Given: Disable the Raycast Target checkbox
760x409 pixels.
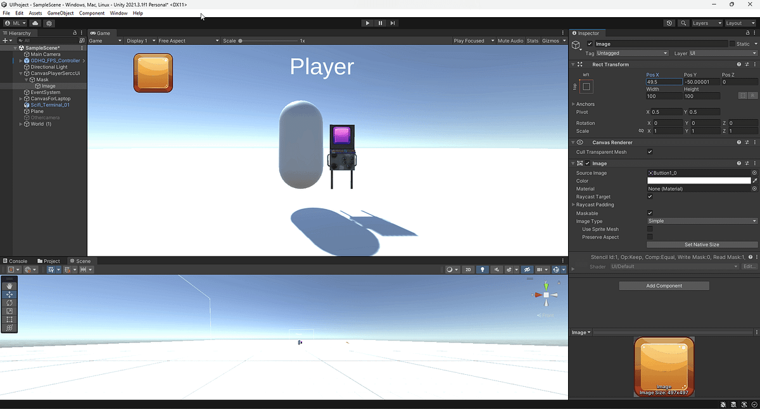Looking at the screenshot, I should tap(650, 196).
